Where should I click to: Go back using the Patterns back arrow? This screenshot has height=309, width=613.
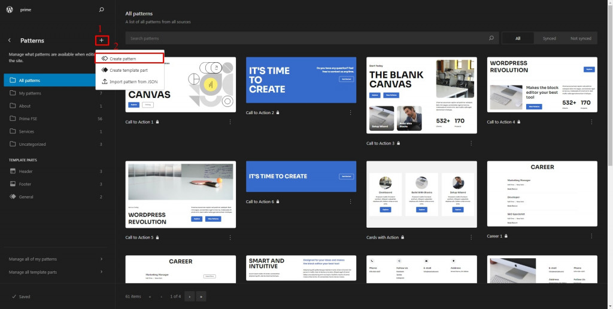[10, 41]
